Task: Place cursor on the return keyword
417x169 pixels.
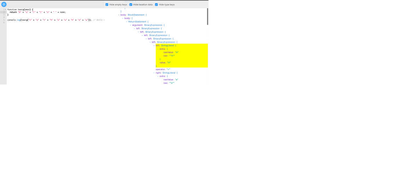Action: tap(13, 12)
